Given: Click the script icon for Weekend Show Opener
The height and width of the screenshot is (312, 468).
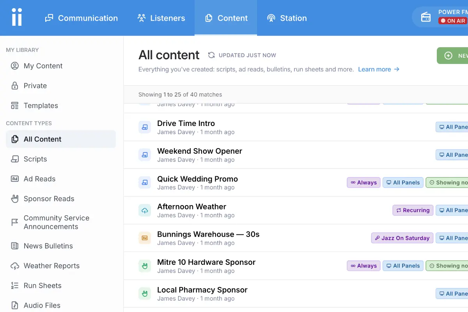Looking at the screenshot, I should tap(145, 155).
